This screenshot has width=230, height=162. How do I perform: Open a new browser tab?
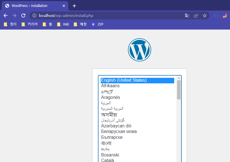pos(74,6)
